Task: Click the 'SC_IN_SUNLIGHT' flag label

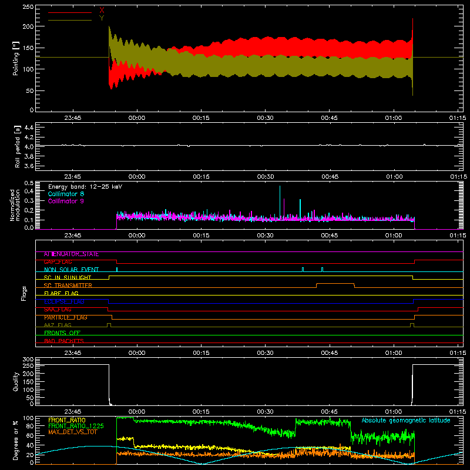Action: [68, 277]
